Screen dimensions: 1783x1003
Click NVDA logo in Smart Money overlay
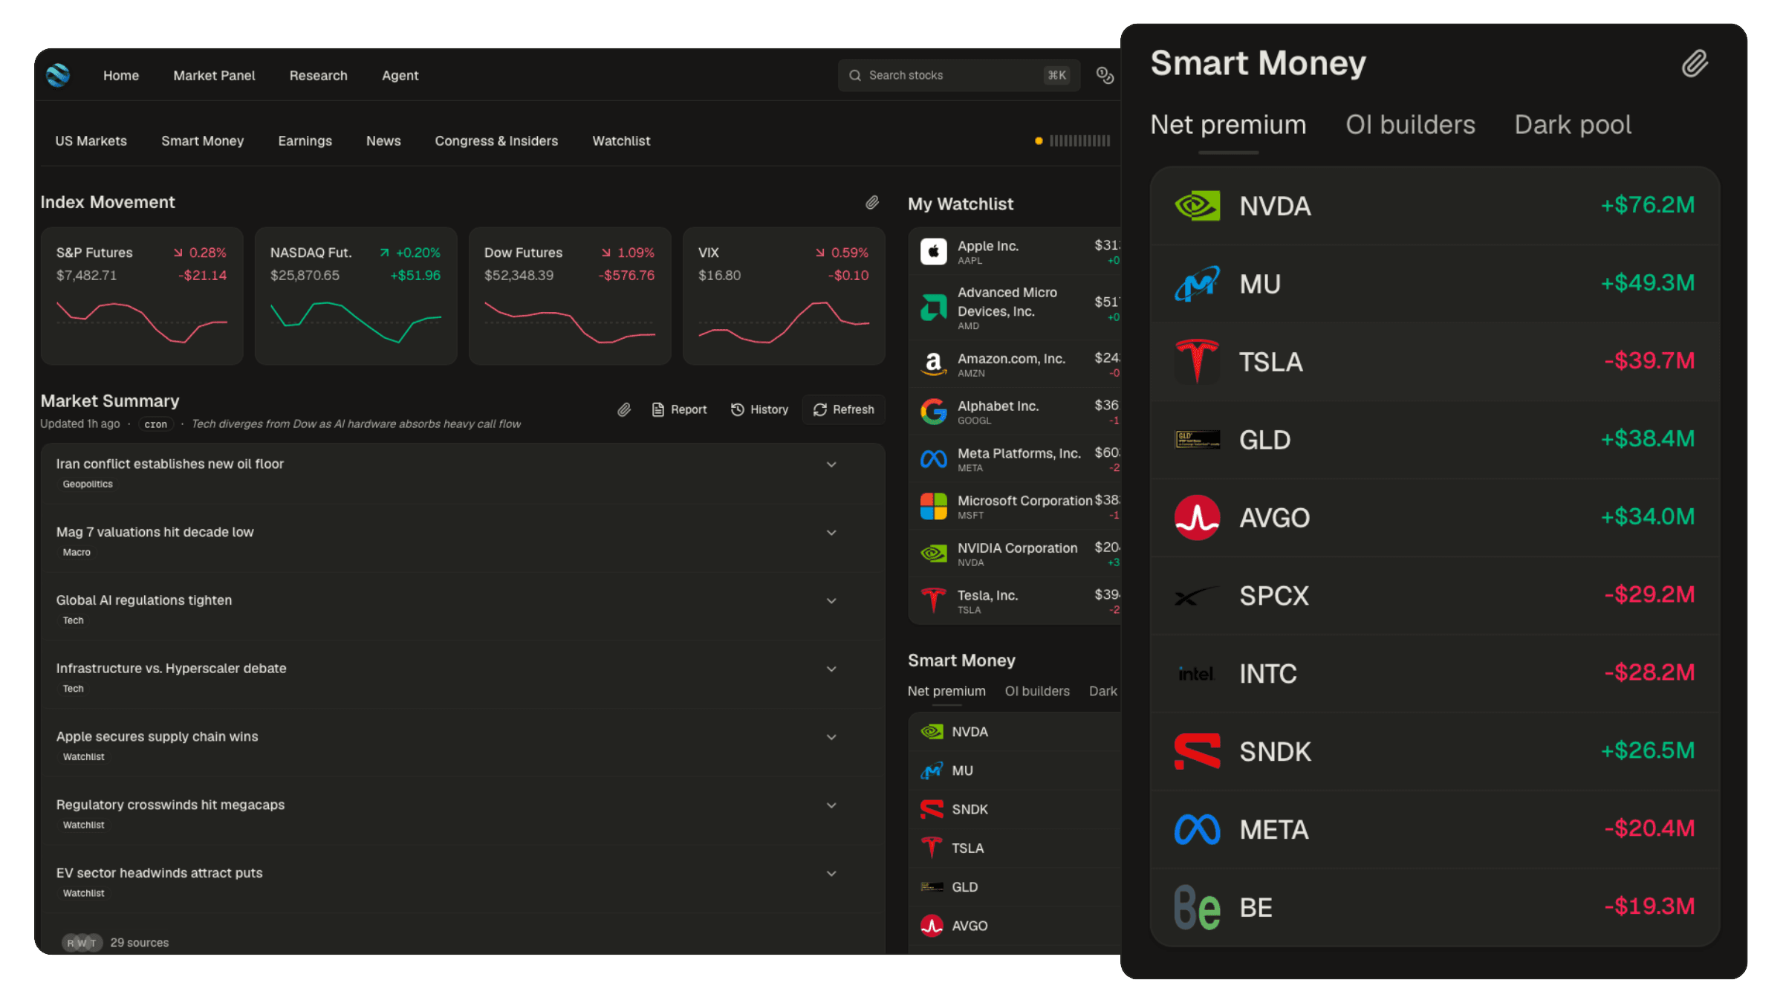click(x=1197, y=206)
